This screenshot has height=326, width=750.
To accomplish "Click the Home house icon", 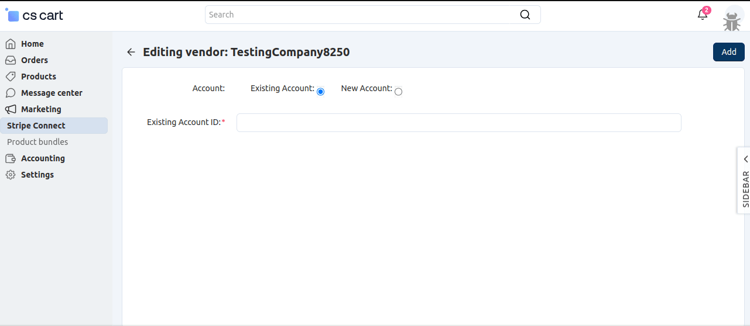I will [11, 44].
